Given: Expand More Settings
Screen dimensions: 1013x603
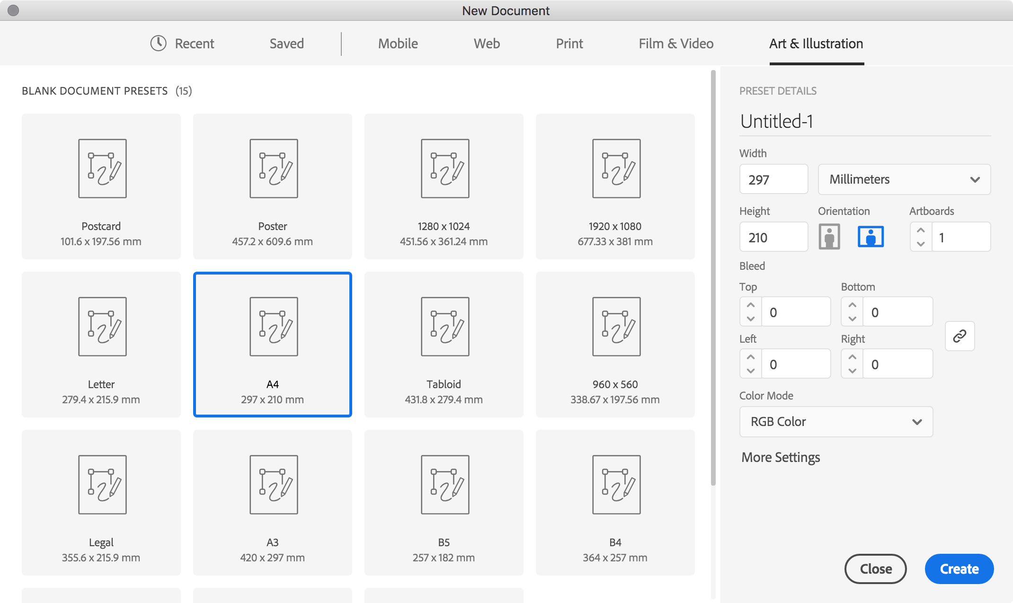Looking at the screenshot, I should pos(780,457).
